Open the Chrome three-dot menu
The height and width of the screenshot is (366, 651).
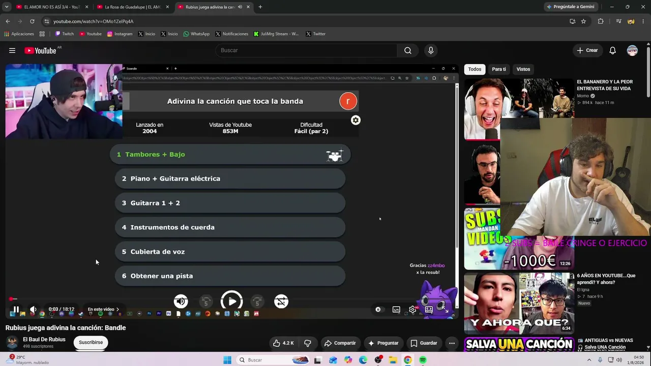643,21
